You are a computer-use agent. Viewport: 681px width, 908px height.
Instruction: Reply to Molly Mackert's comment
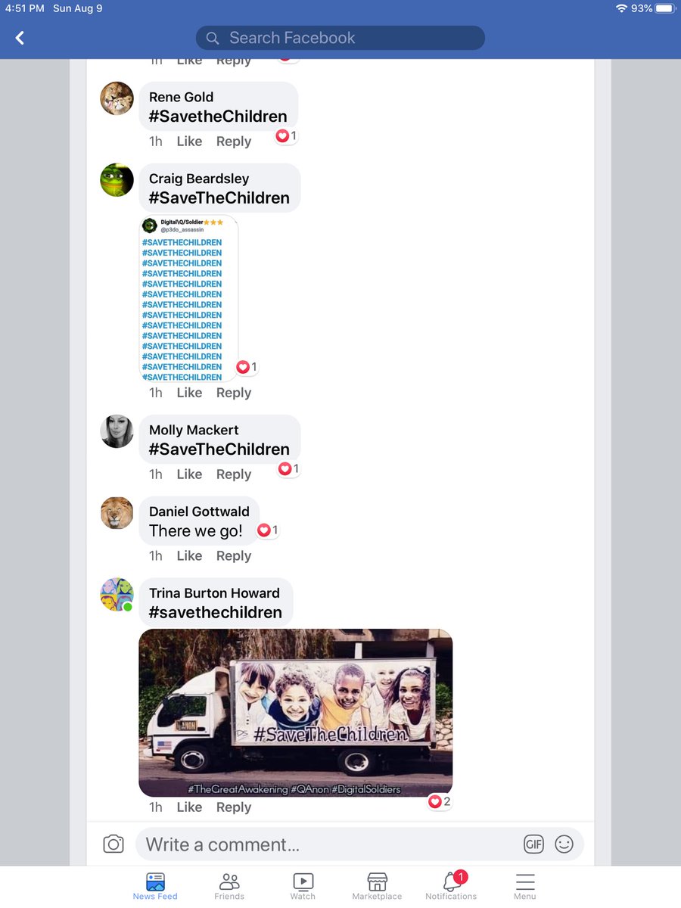pos(234,474)
